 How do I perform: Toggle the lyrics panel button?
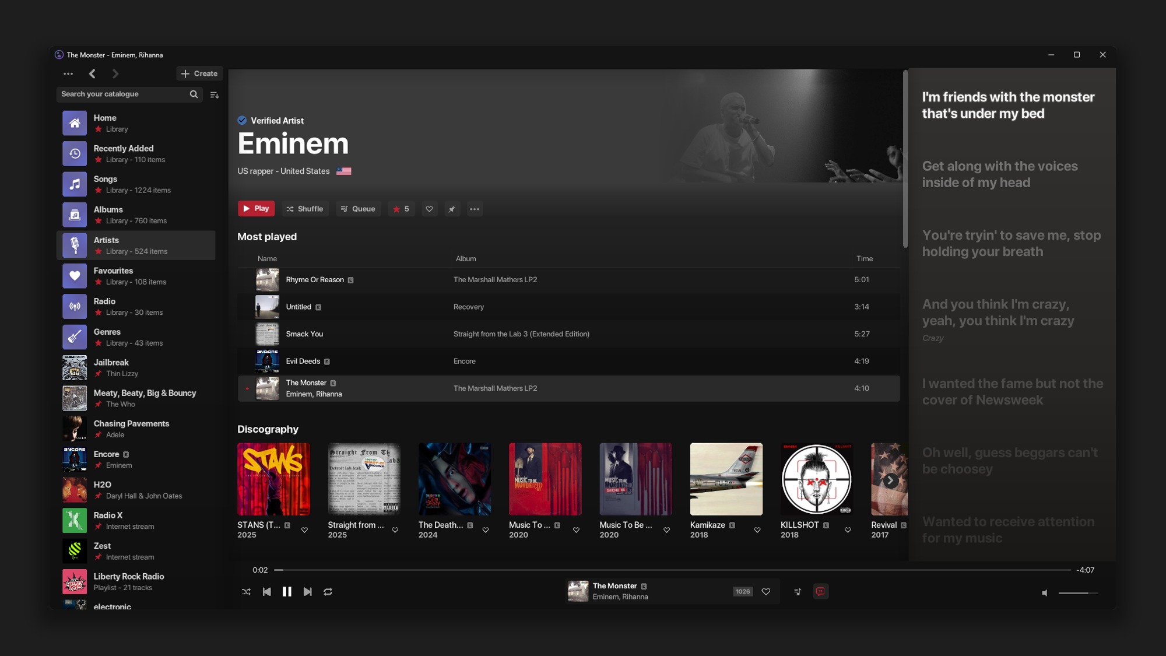click(x=820, y=591)
